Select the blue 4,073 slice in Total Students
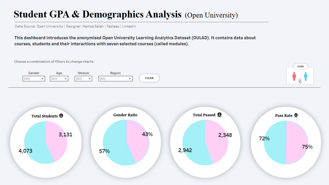Viewport: 329px width, 185px height. (34, 143)
